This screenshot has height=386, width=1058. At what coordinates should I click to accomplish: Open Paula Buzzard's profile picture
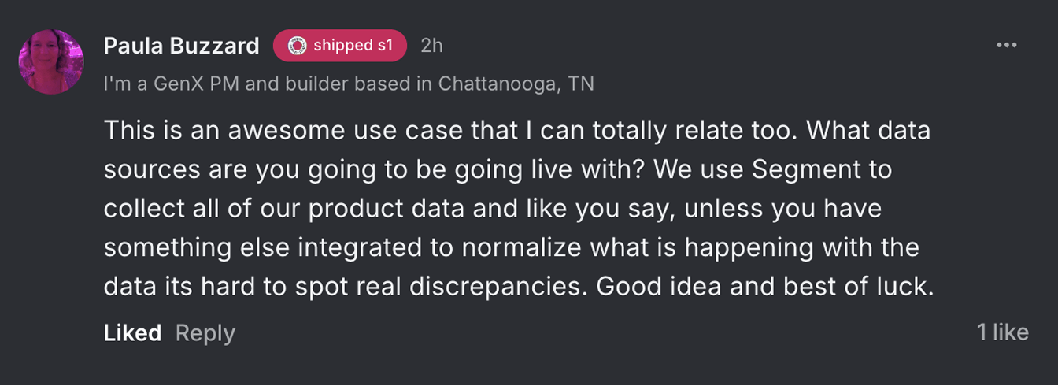click(x=51, y=61)
